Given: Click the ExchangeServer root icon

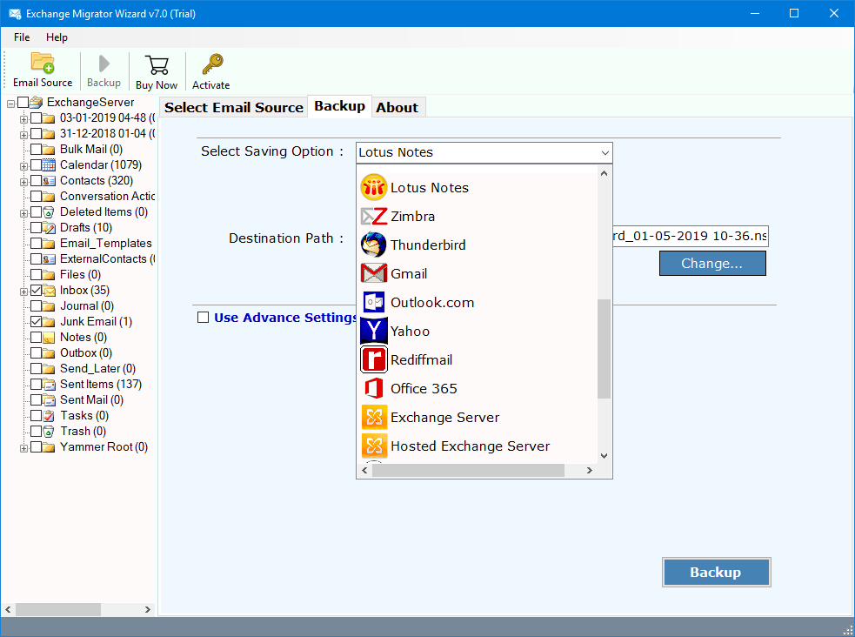Looking at the screenshot, I should click(37, 102).
